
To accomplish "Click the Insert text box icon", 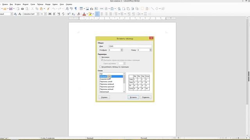I will (x=96, y=9).
